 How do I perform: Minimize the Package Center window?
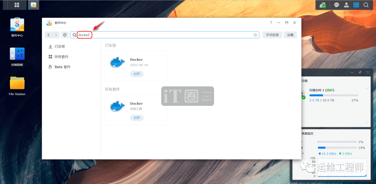click(279, 23)
